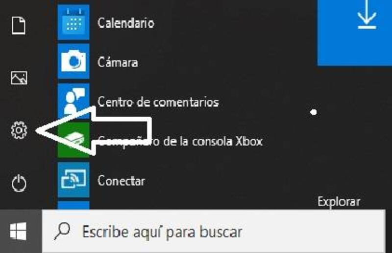Click the magnifying glass search icon
Image resolution: width=392 pixels, height=253 pixels.
62,231
